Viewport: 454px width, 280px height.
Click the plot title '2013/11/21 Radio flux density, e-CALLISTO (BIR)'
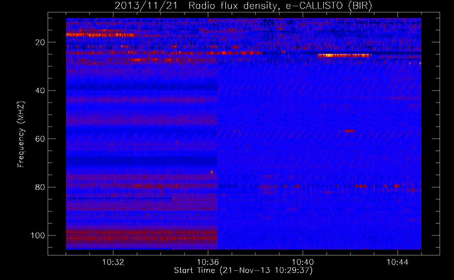click(x=243, y=6)
